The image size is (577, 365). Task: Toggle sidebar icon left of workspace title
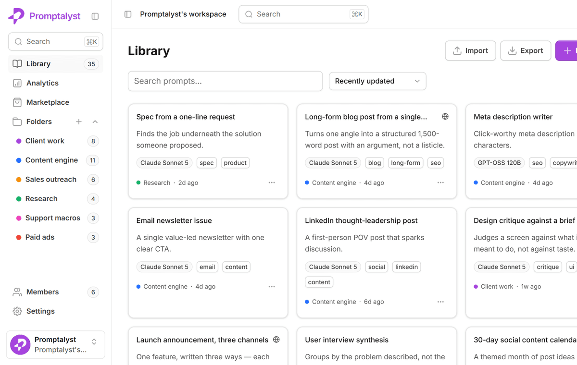tap(128, 14)
